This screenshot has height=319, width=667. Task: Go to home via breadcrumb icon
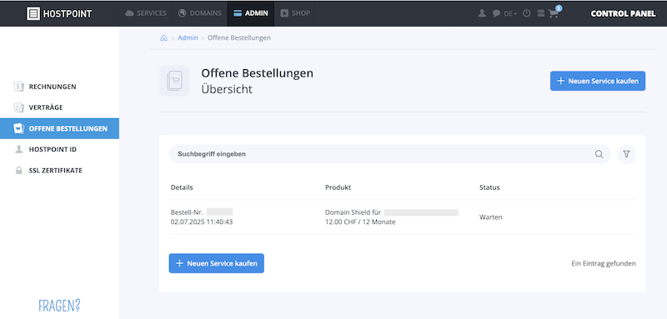pos(163,37)
